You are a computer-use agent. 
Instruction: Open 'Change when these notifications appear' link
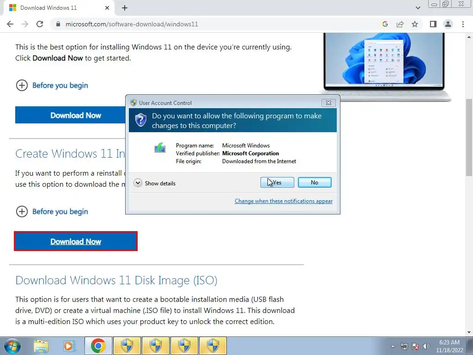[x=284, y=201]
